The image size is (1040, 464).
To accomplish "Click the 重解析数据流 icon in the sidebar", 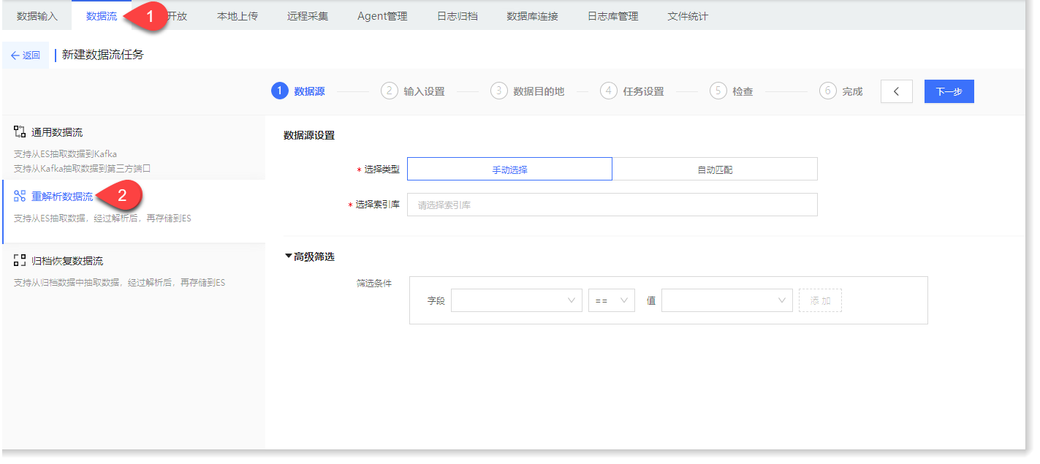I will (20, 196).
